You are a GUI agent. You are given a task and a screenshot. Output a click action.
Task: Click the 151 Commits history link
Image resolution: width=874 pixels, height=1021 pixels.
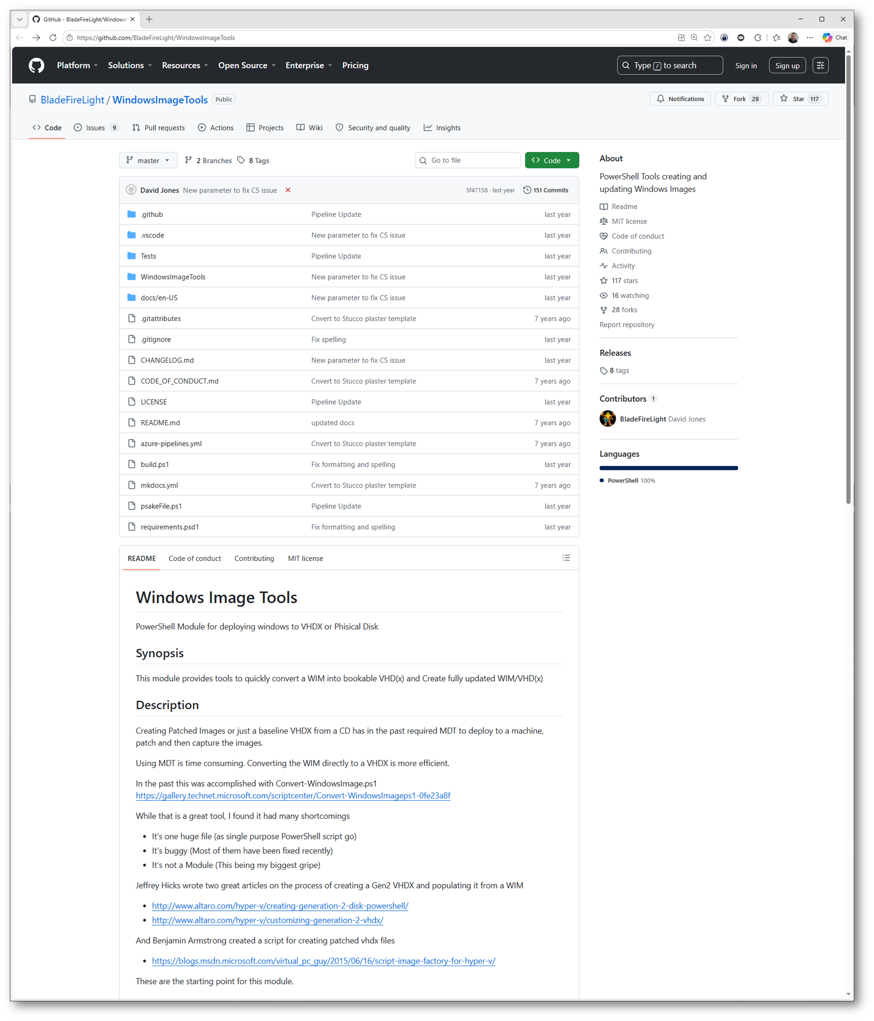coord(545,190)
